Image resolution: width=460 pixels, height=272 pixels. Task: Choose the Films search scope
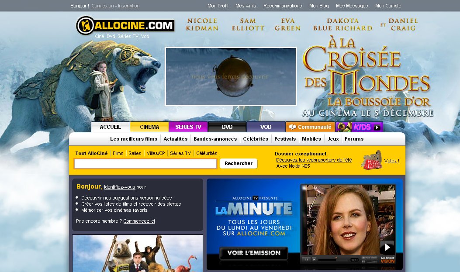[118, 153]
